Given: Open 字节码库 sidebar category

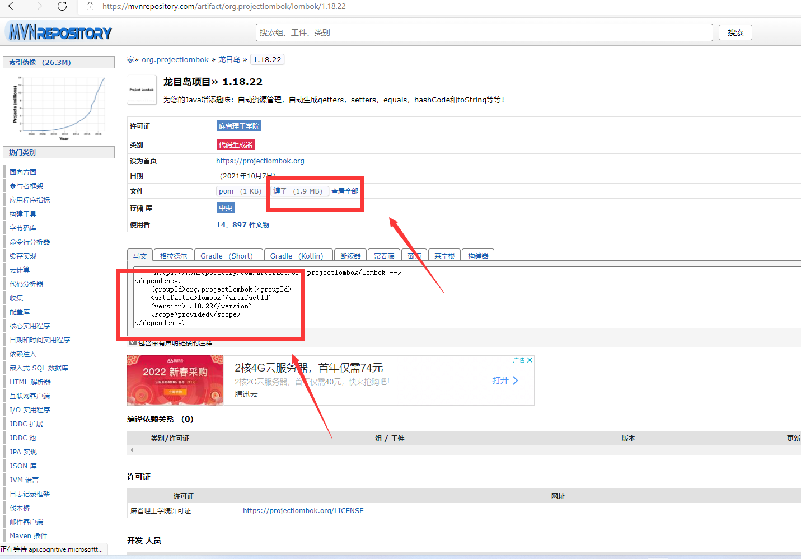Looking at the screenshot, I should point(23,228).
